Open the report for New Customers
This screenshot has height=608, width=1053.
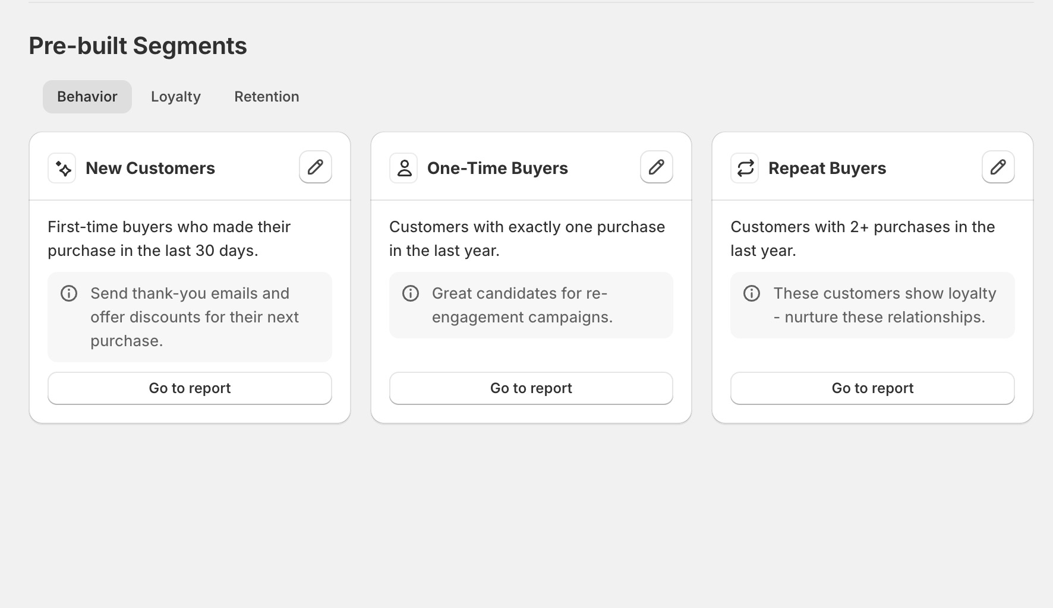pos(189,388)
